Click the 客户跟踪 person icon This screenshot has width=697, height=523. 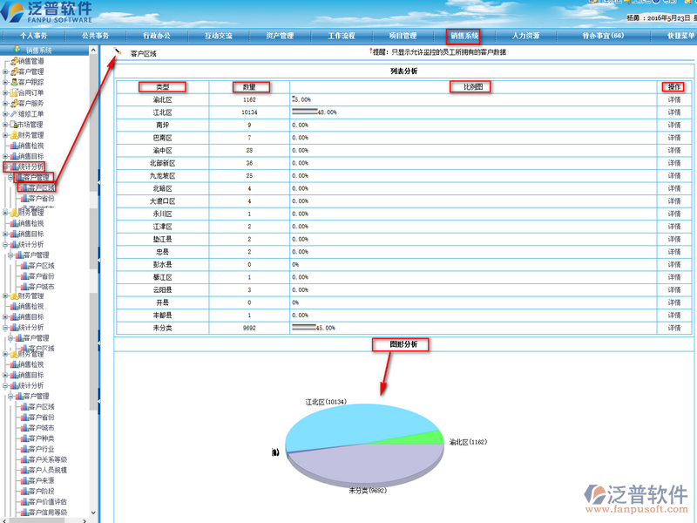click(x=13, y=82)
